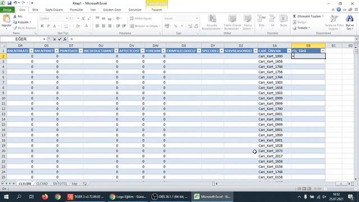Open the OBS taskbar button
The height and width of the screenshot is (202, 359).
tap(170, 196)
